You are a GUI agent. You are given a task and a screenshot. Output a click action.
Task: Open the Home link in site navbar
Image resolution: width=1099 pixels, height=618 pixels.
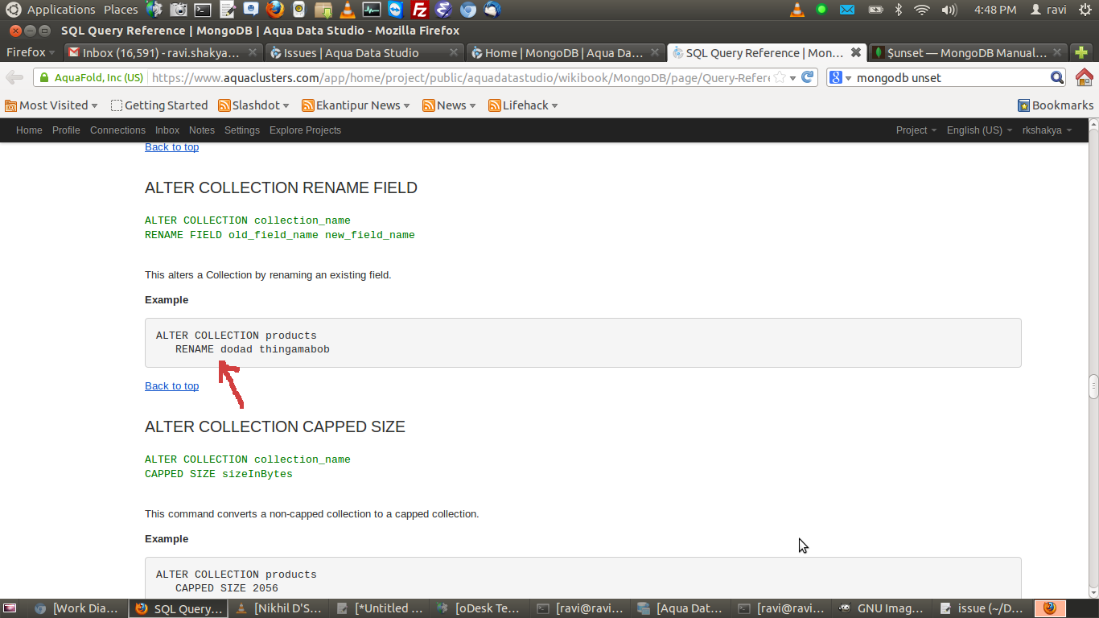coord(29,130)
